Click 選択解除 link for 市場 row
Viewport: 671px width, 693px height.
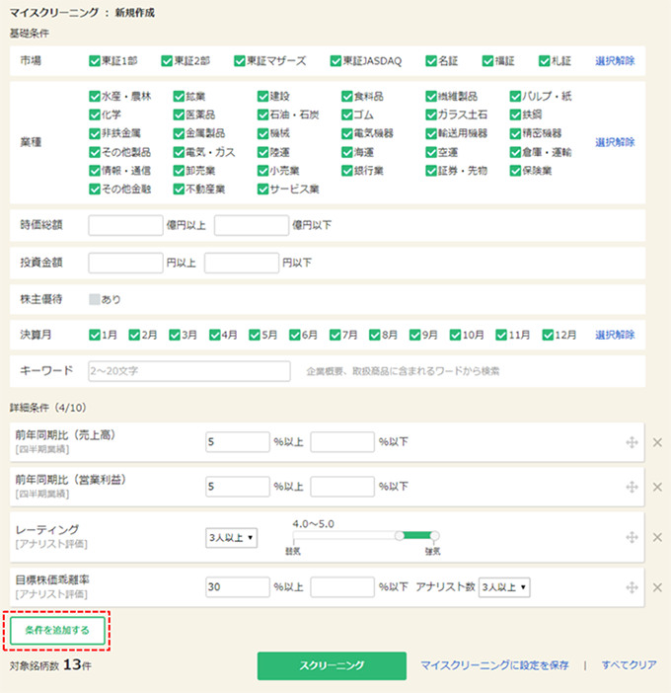pos(615,61)
